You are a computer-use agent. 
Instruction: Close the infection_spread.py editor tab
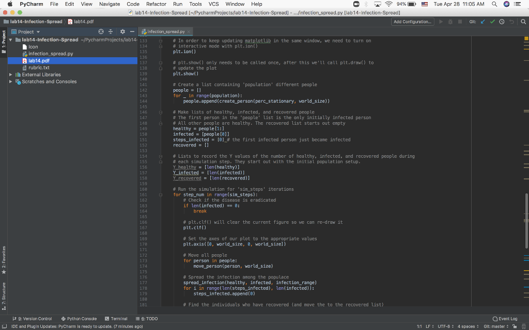coord(189,31)
